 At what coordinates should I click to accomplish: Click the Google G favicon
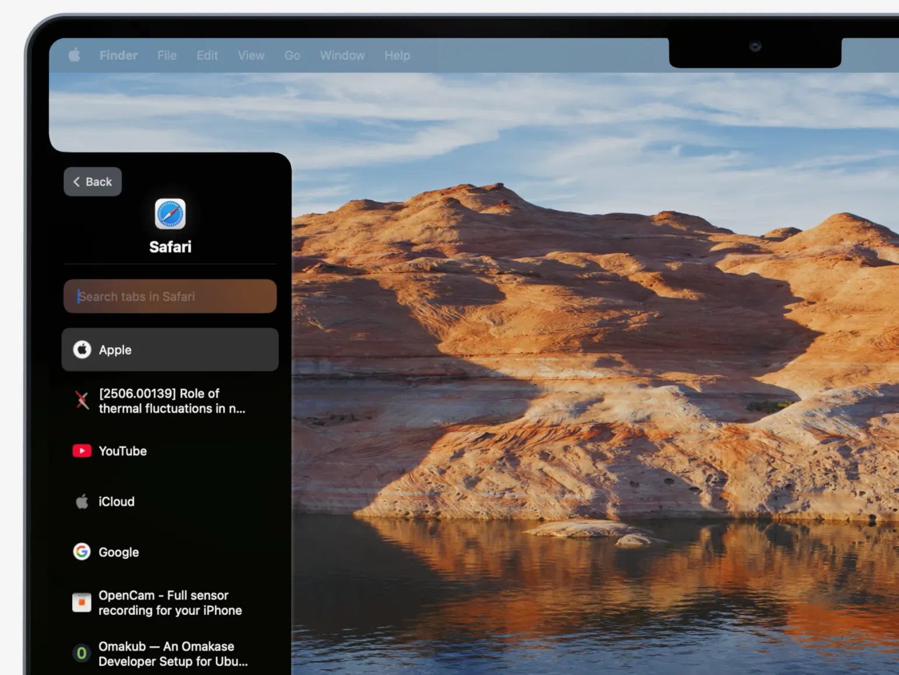click(82, 552)
